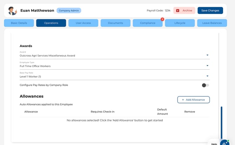Click the Add Allowance button
The image size is (235, 145).
coord(194,100)
